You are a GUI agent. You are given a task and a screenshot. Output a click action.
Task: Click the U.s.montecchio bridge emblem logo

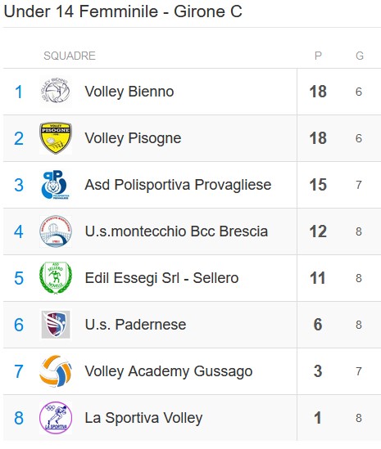click(56, 231)
